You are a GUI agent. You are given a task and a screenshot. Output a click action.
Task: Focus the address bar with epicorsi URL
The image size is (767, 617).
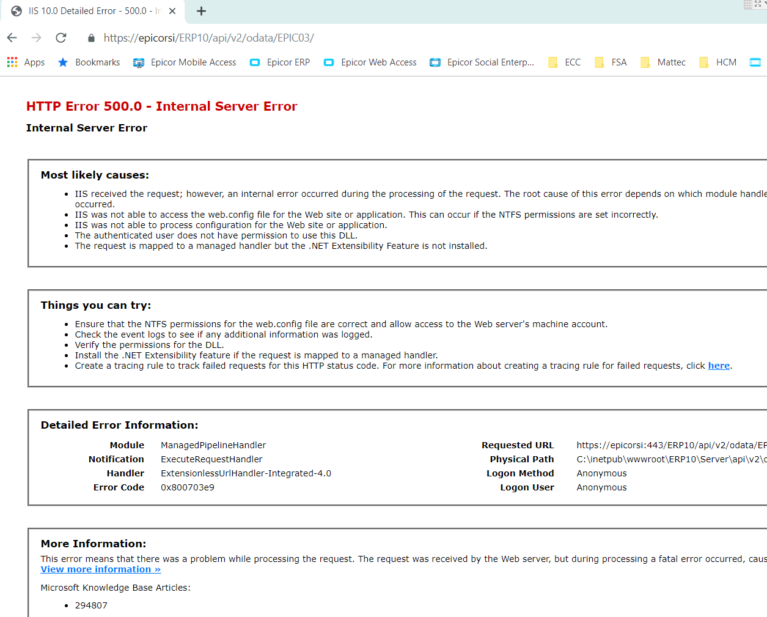208,38
